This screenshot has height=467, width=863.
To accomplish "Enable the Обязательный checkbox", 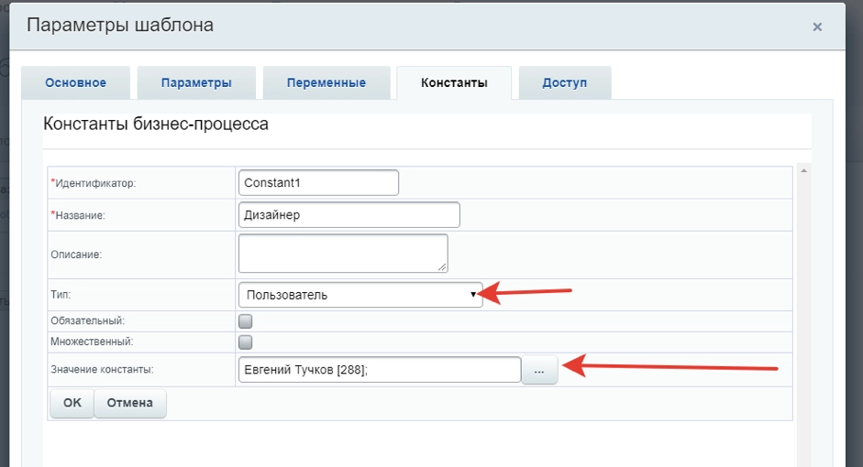I will 245,321.
